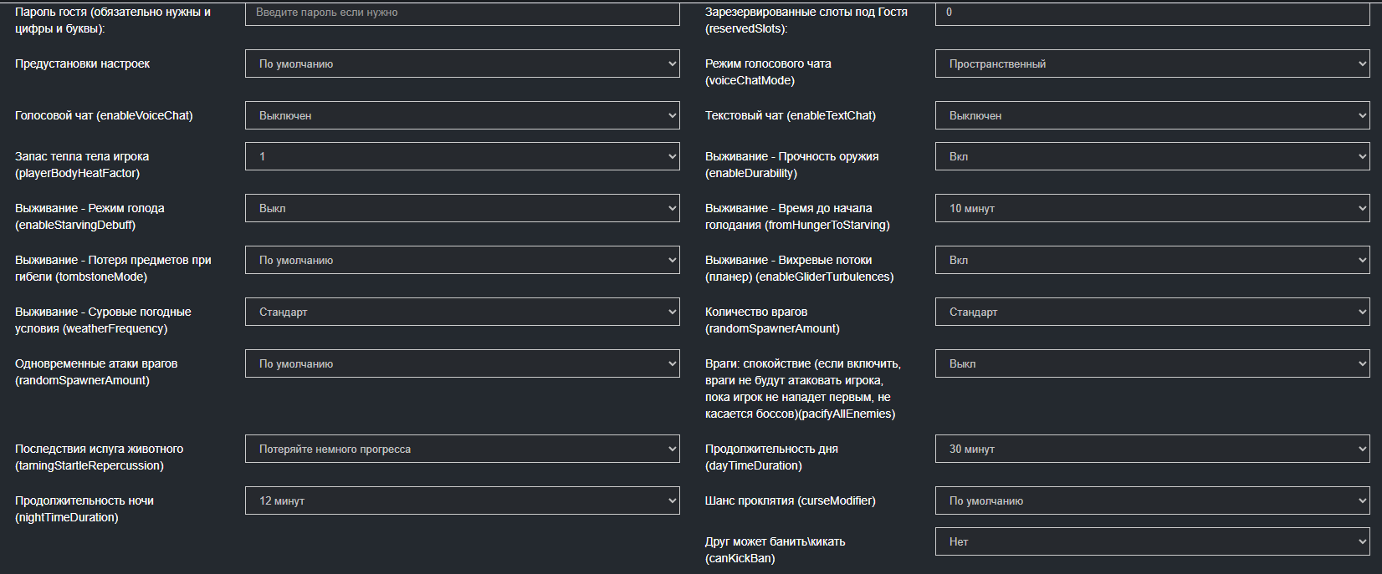This screenshot has width=1382, height=574.
Task: Expand the enableTextChat dropdown
Action: (1151, 116)
